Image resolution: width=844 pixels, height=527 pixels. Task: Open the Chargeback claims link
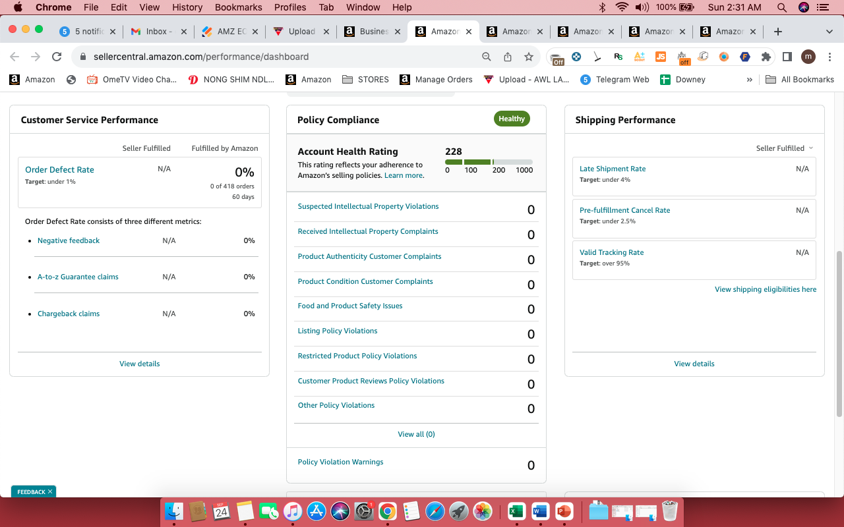coord(69,314)
